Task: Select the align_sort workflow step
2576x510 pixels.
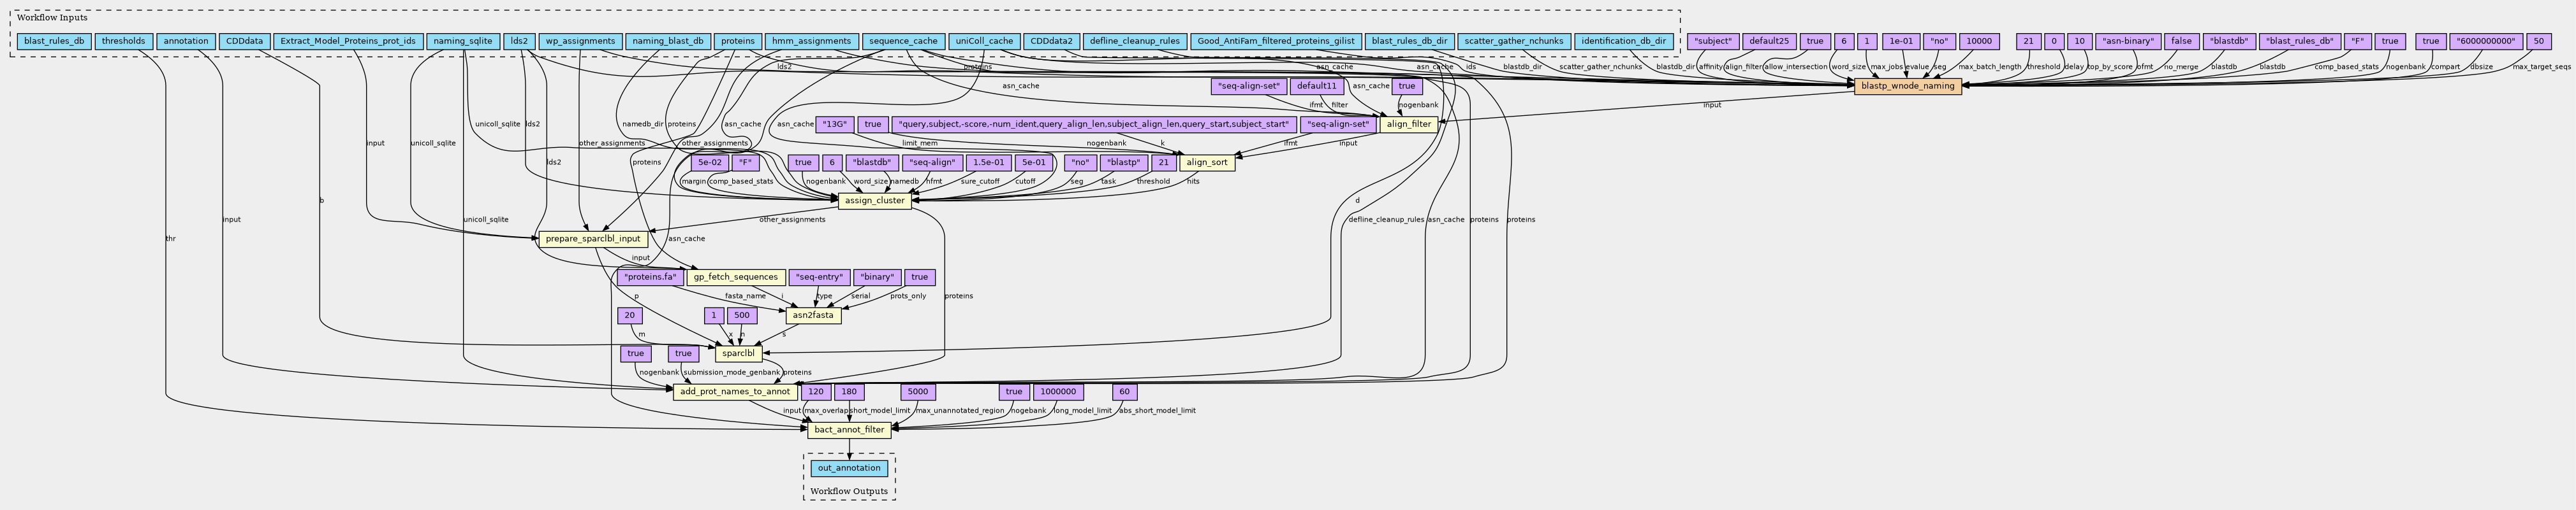Action: coord(1206,163)
